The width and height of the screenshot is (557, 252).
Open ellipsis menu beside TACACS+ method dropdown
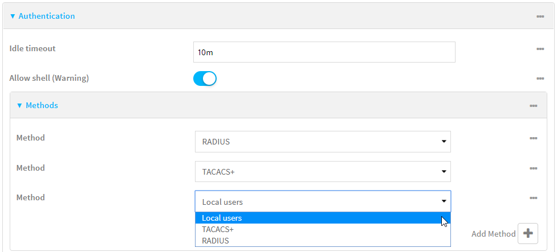click(533, 168)
